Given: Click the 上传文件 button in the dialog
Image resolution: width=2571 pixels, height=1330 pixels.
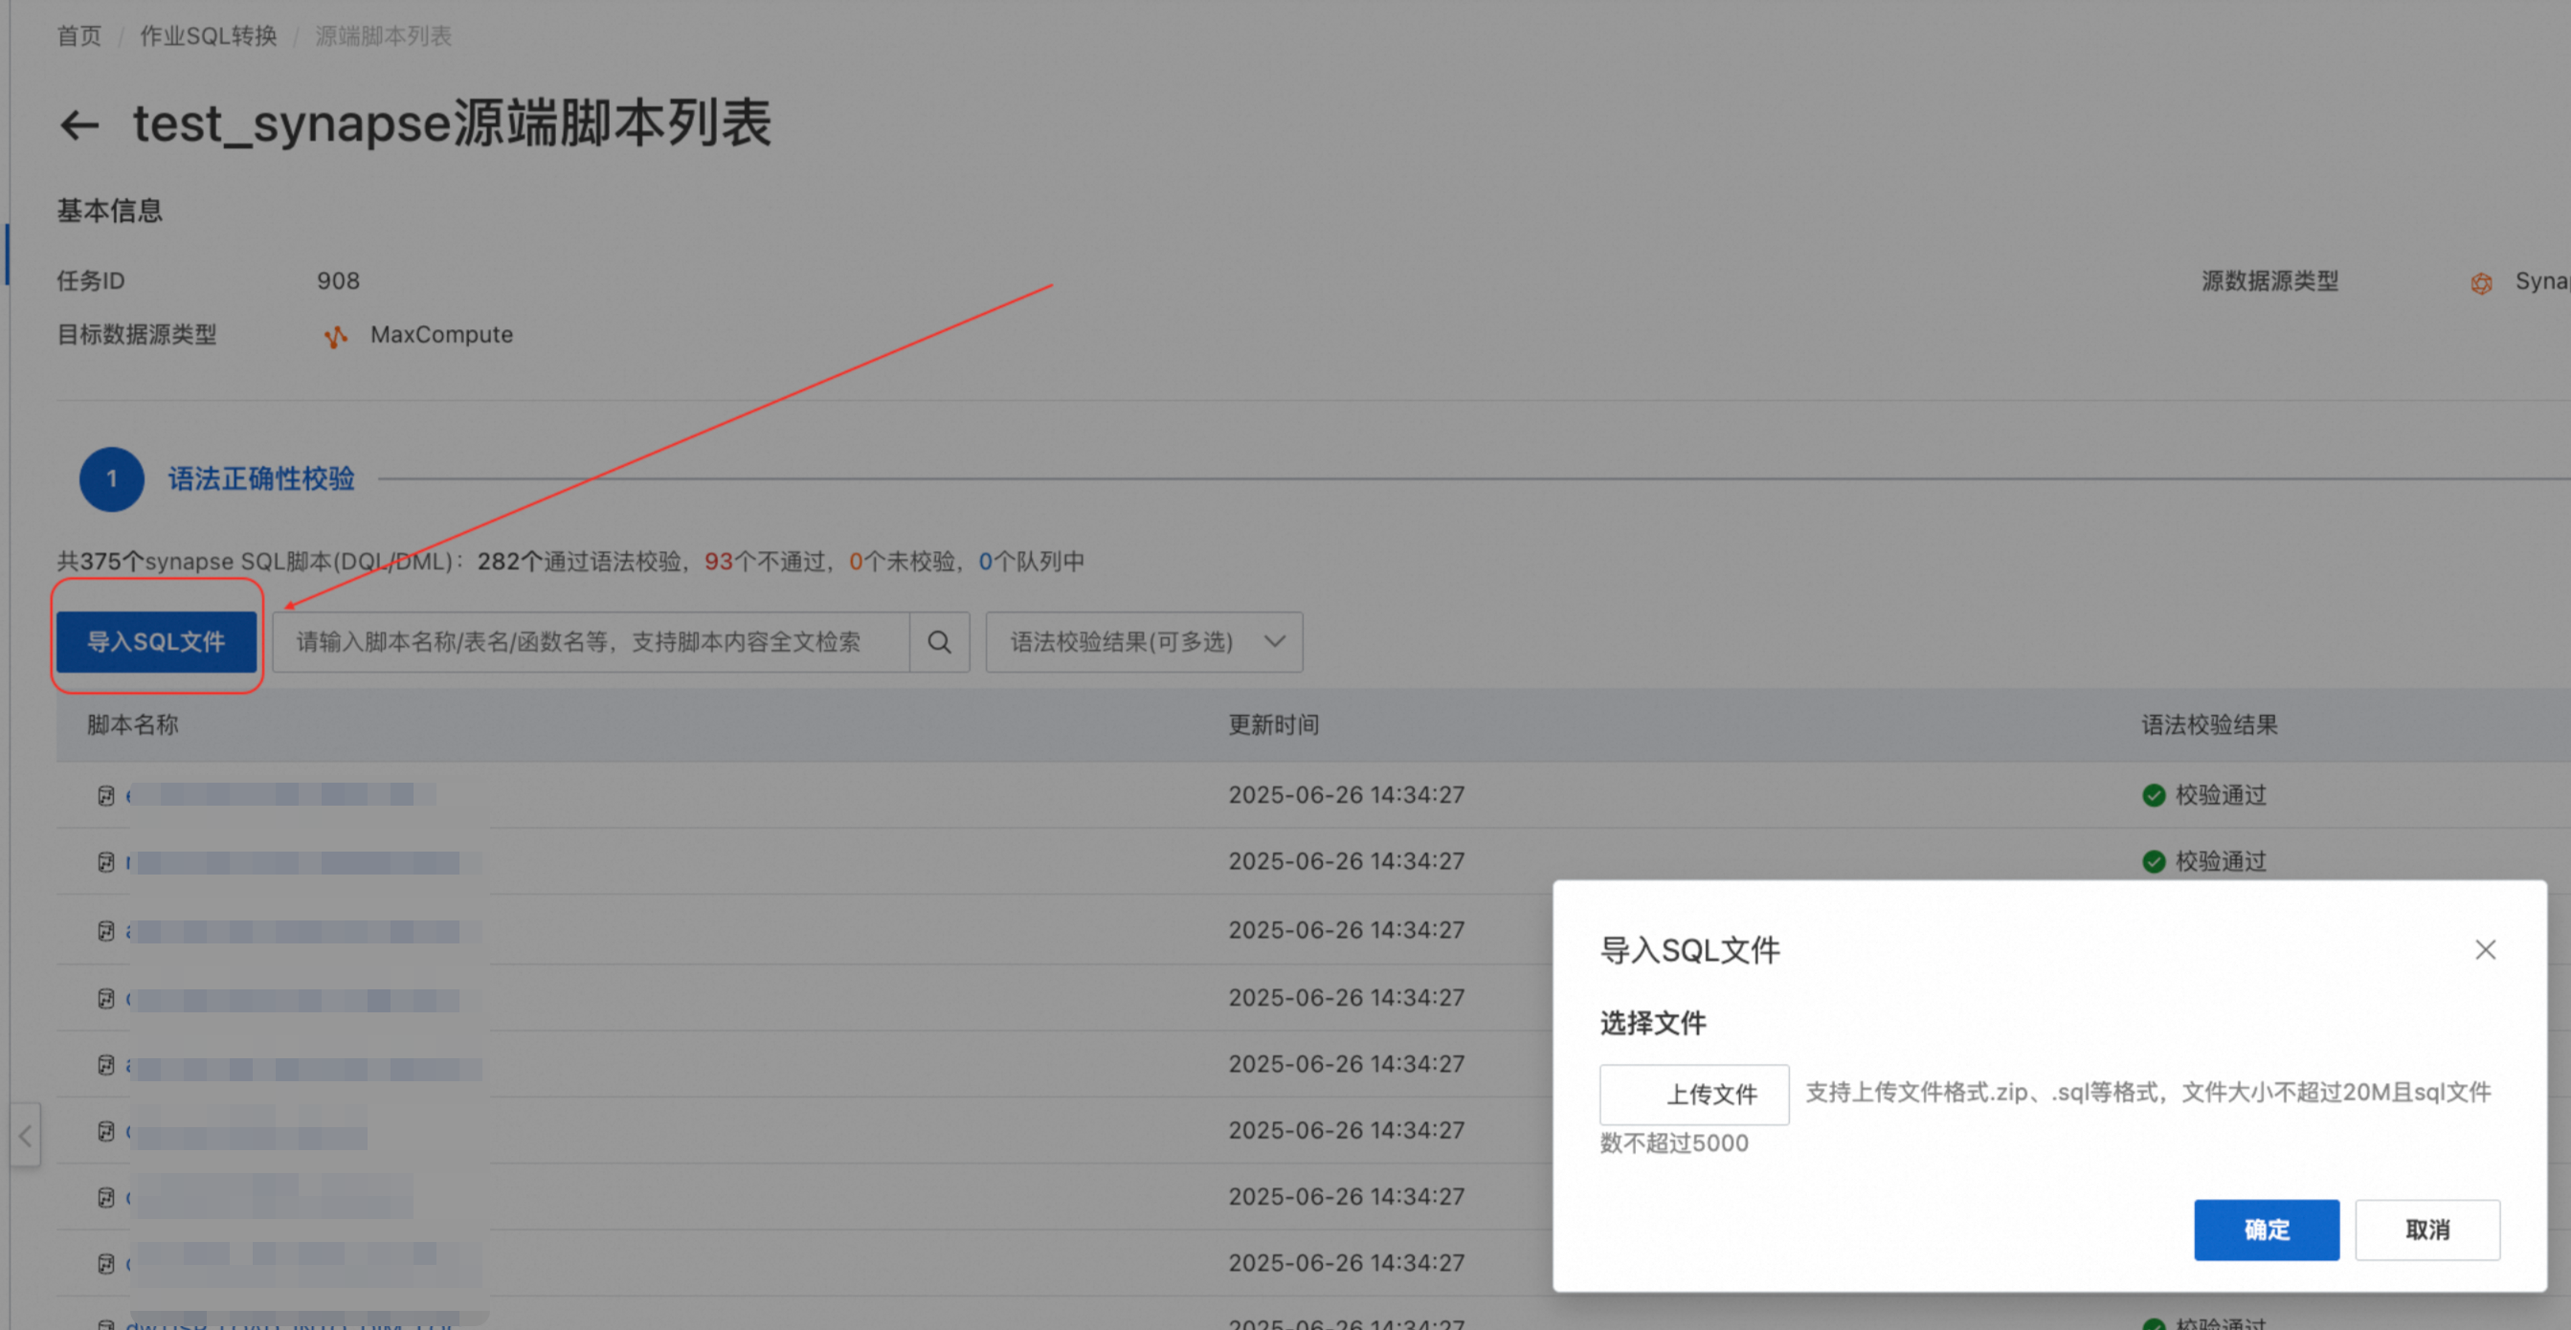Looking at the screenshot, I should coord(1693,1095).
